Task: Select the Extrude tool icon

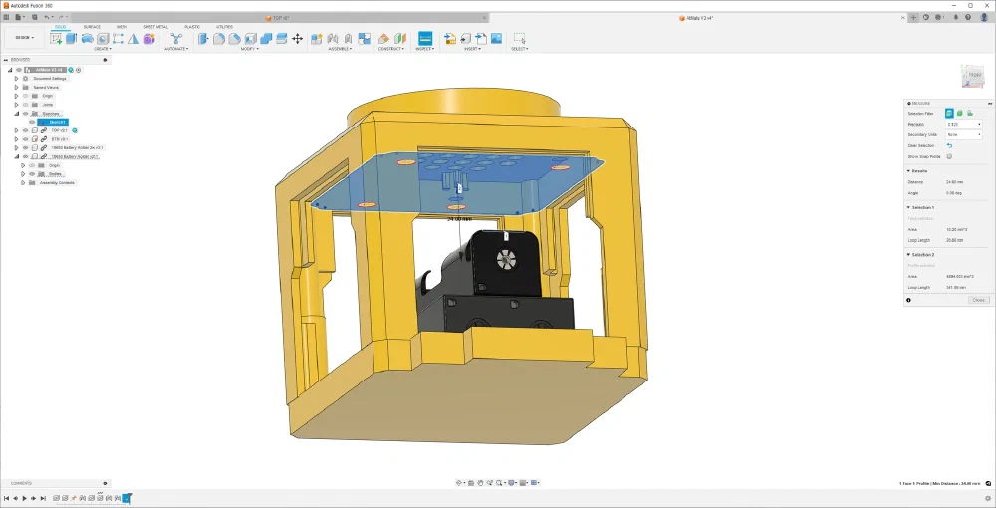Action: click(x=72, y=38)
